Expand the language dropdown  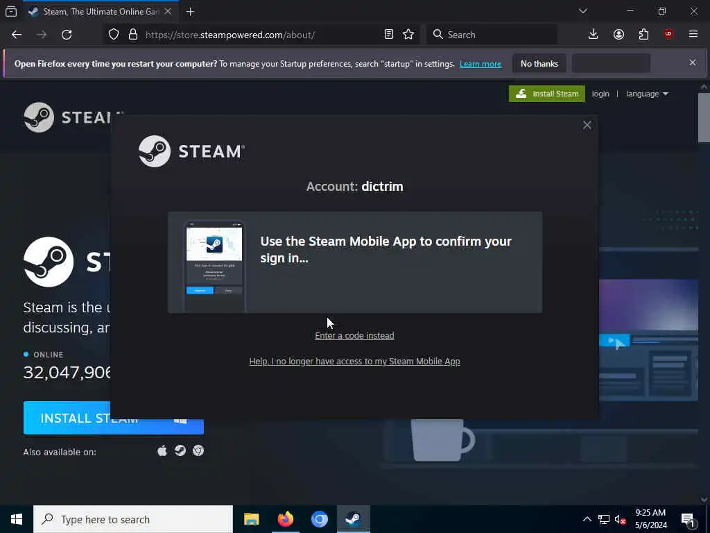(647, 94)
